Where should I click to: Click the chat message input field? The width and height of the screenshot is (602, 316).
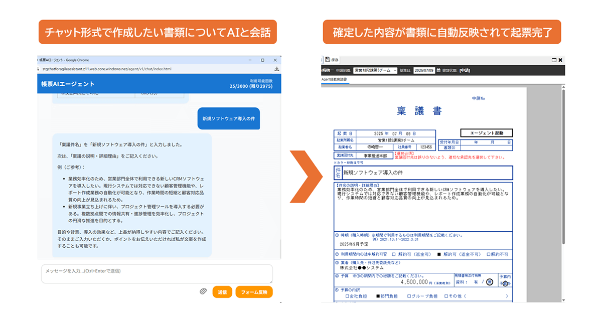pyautogui.click(x=156, y=274)
